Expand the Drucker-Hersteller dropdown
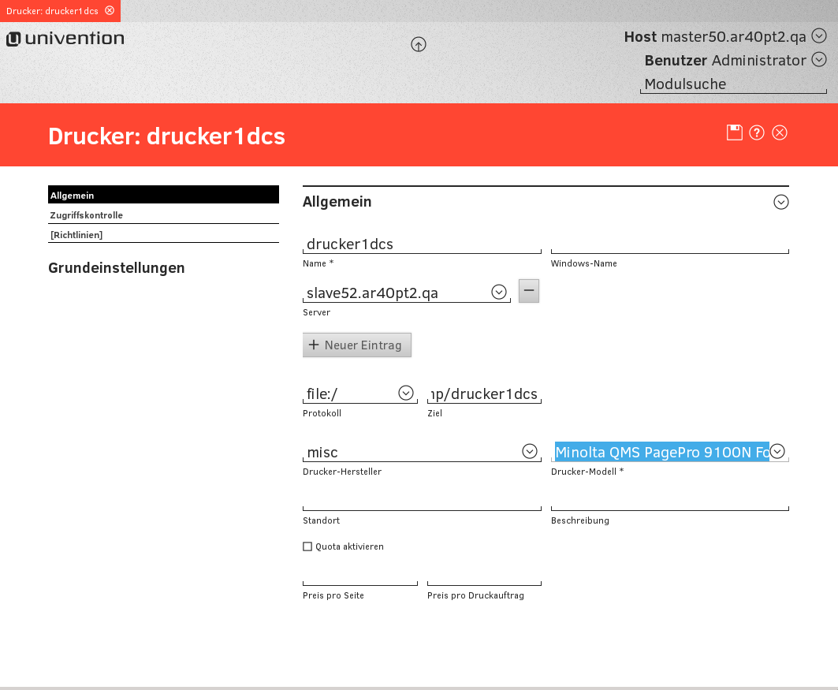838x690 pixels. tap(530, 451)
